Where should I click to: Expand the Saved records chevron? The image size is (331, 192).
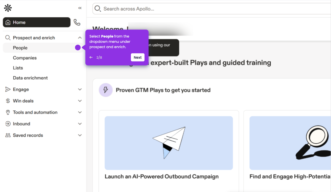(x=80, y=135)
